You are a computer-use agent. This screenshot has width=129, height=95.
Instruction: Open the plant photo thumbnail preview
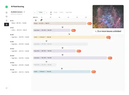click(108, 17)
